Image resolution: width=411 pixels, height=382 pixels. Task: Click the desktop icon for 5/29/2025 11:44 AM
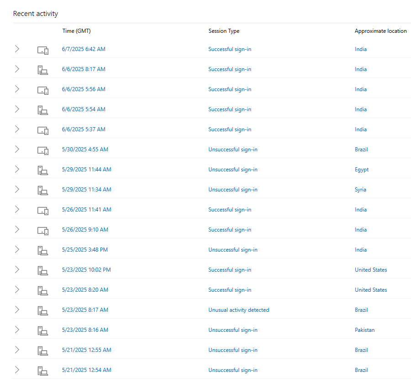point(43,170)
